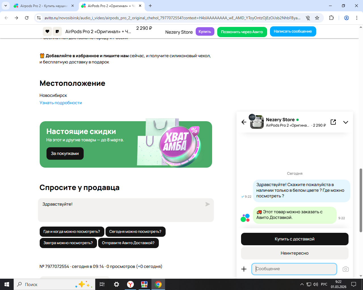View site information in the address bar
This screenshot has height=290, width=363.
(39, 18)
